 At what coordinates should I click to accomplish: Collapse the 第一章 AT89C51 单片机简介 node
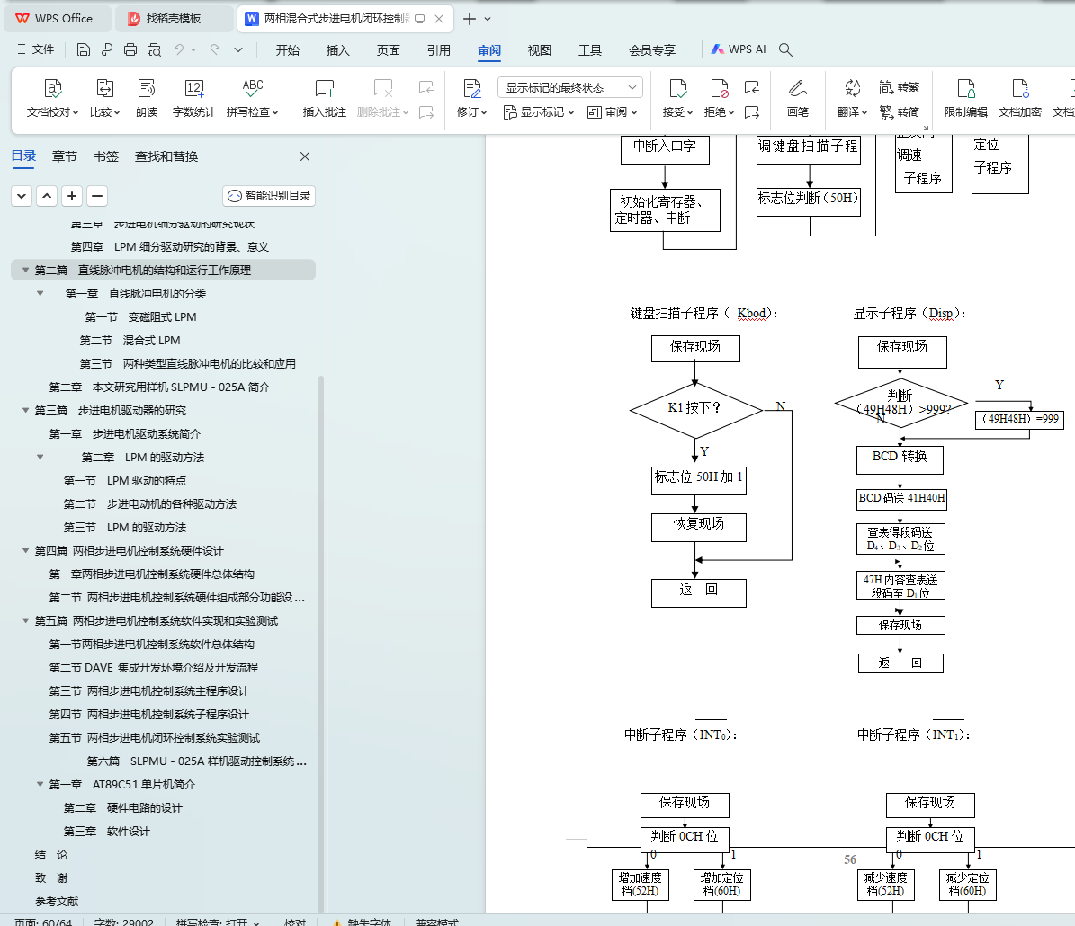40,784
